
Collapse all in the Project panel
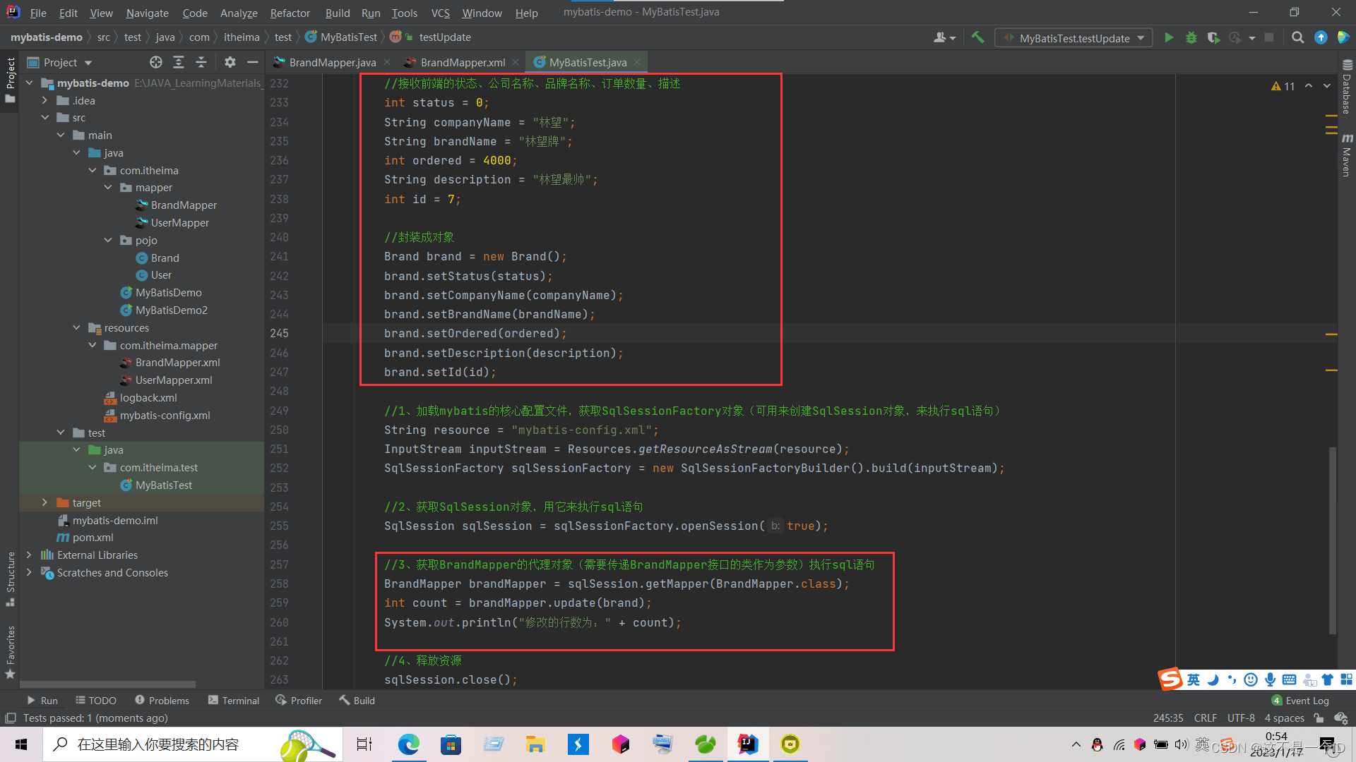coord(201,62)
